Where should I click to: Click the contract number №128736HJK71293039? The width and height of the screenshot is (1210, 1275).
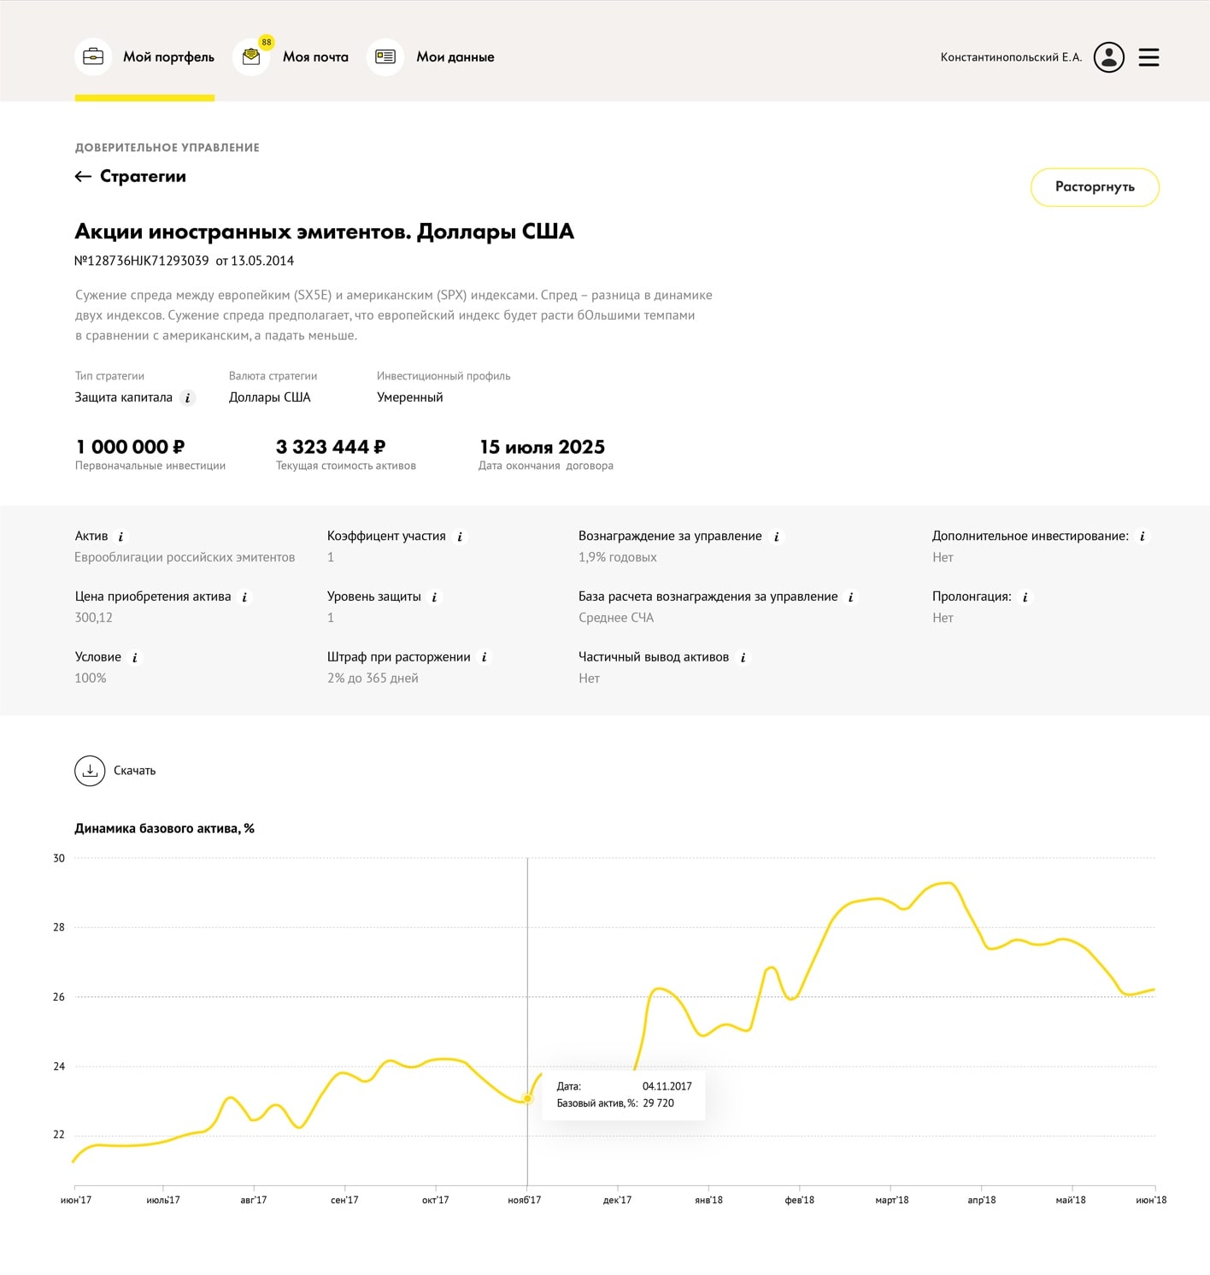click(142, 261)
